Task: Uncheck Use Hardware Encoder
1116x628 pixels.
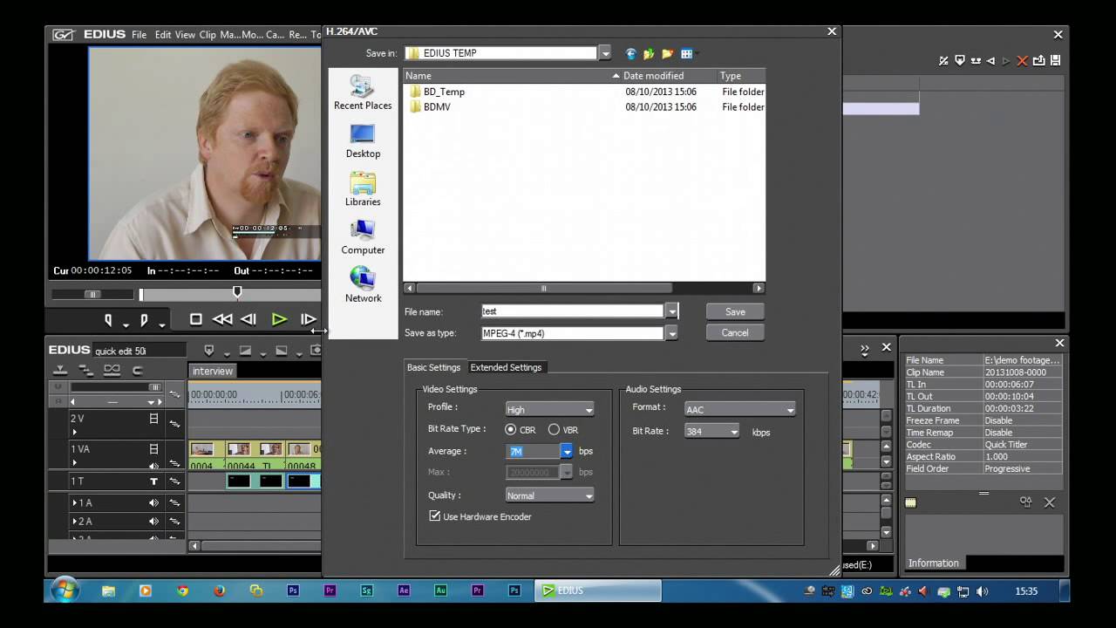Action: pyautogui.click(x=435, y=516)
